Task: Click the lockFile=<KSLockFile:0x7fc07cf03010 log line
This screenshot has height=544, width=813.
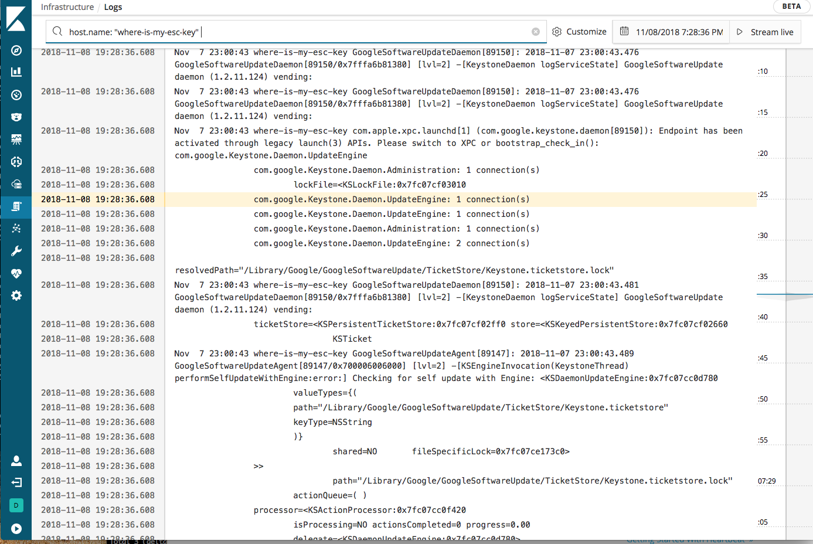Action: tap(380, 185)
